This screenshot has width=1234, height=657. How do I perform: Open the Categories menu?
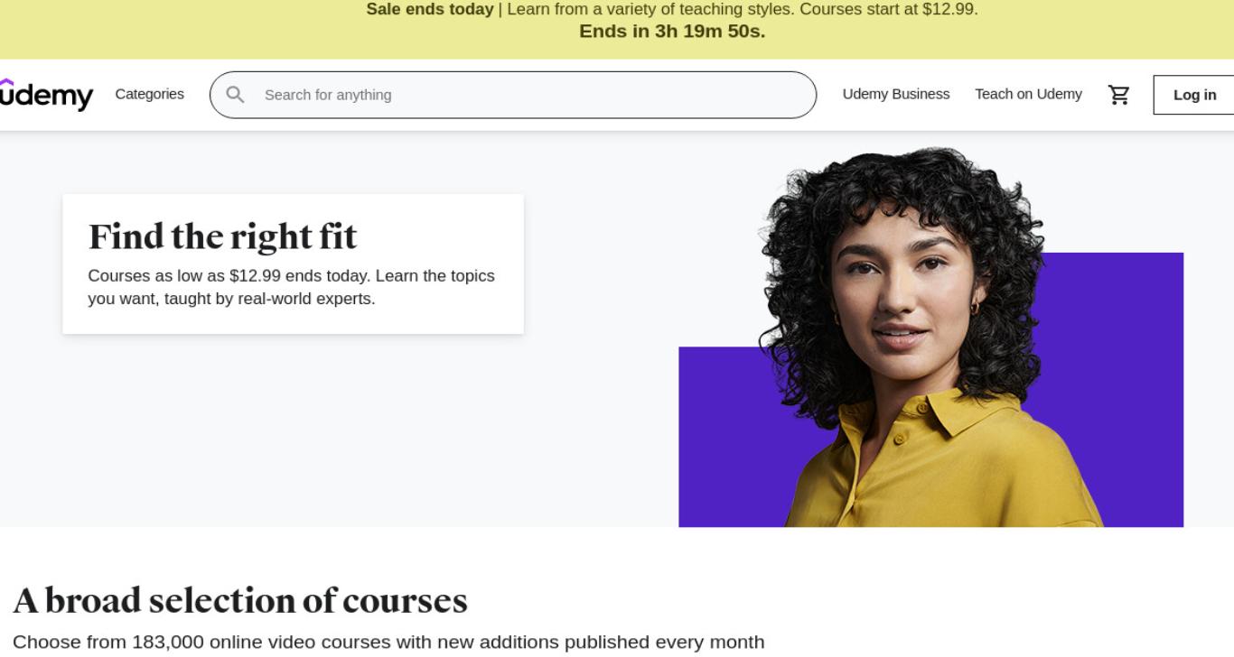(x=149, y=94)
